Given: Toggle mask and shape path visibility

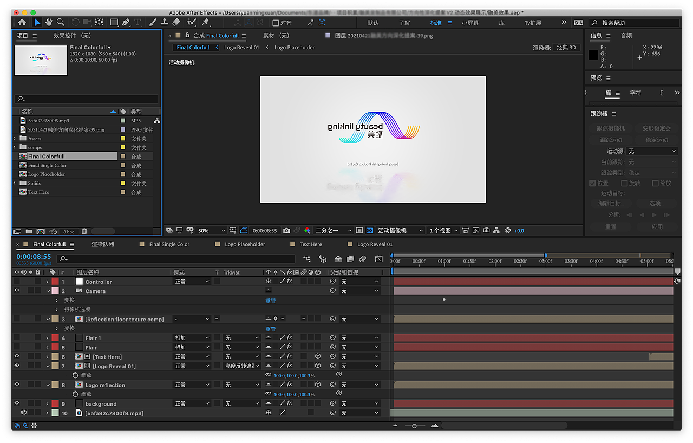Looking at the screenshot, I should 244,230.
